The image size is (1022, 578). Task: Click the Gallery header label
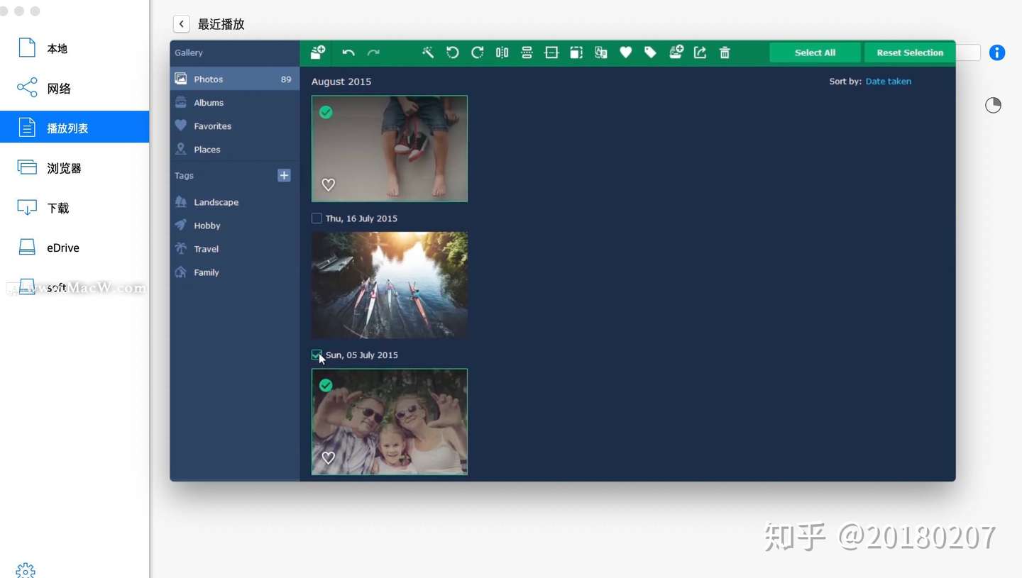point(189,52)
